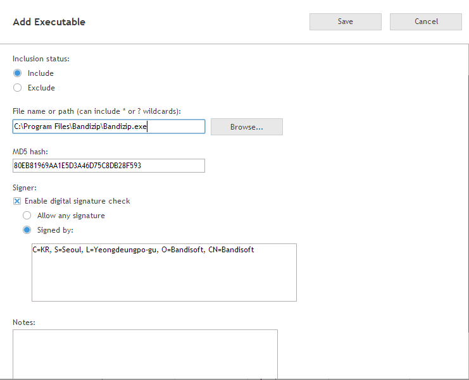Click the file name or path field
Viewport: 469px width, 380px height.
(x=108, y=126)
